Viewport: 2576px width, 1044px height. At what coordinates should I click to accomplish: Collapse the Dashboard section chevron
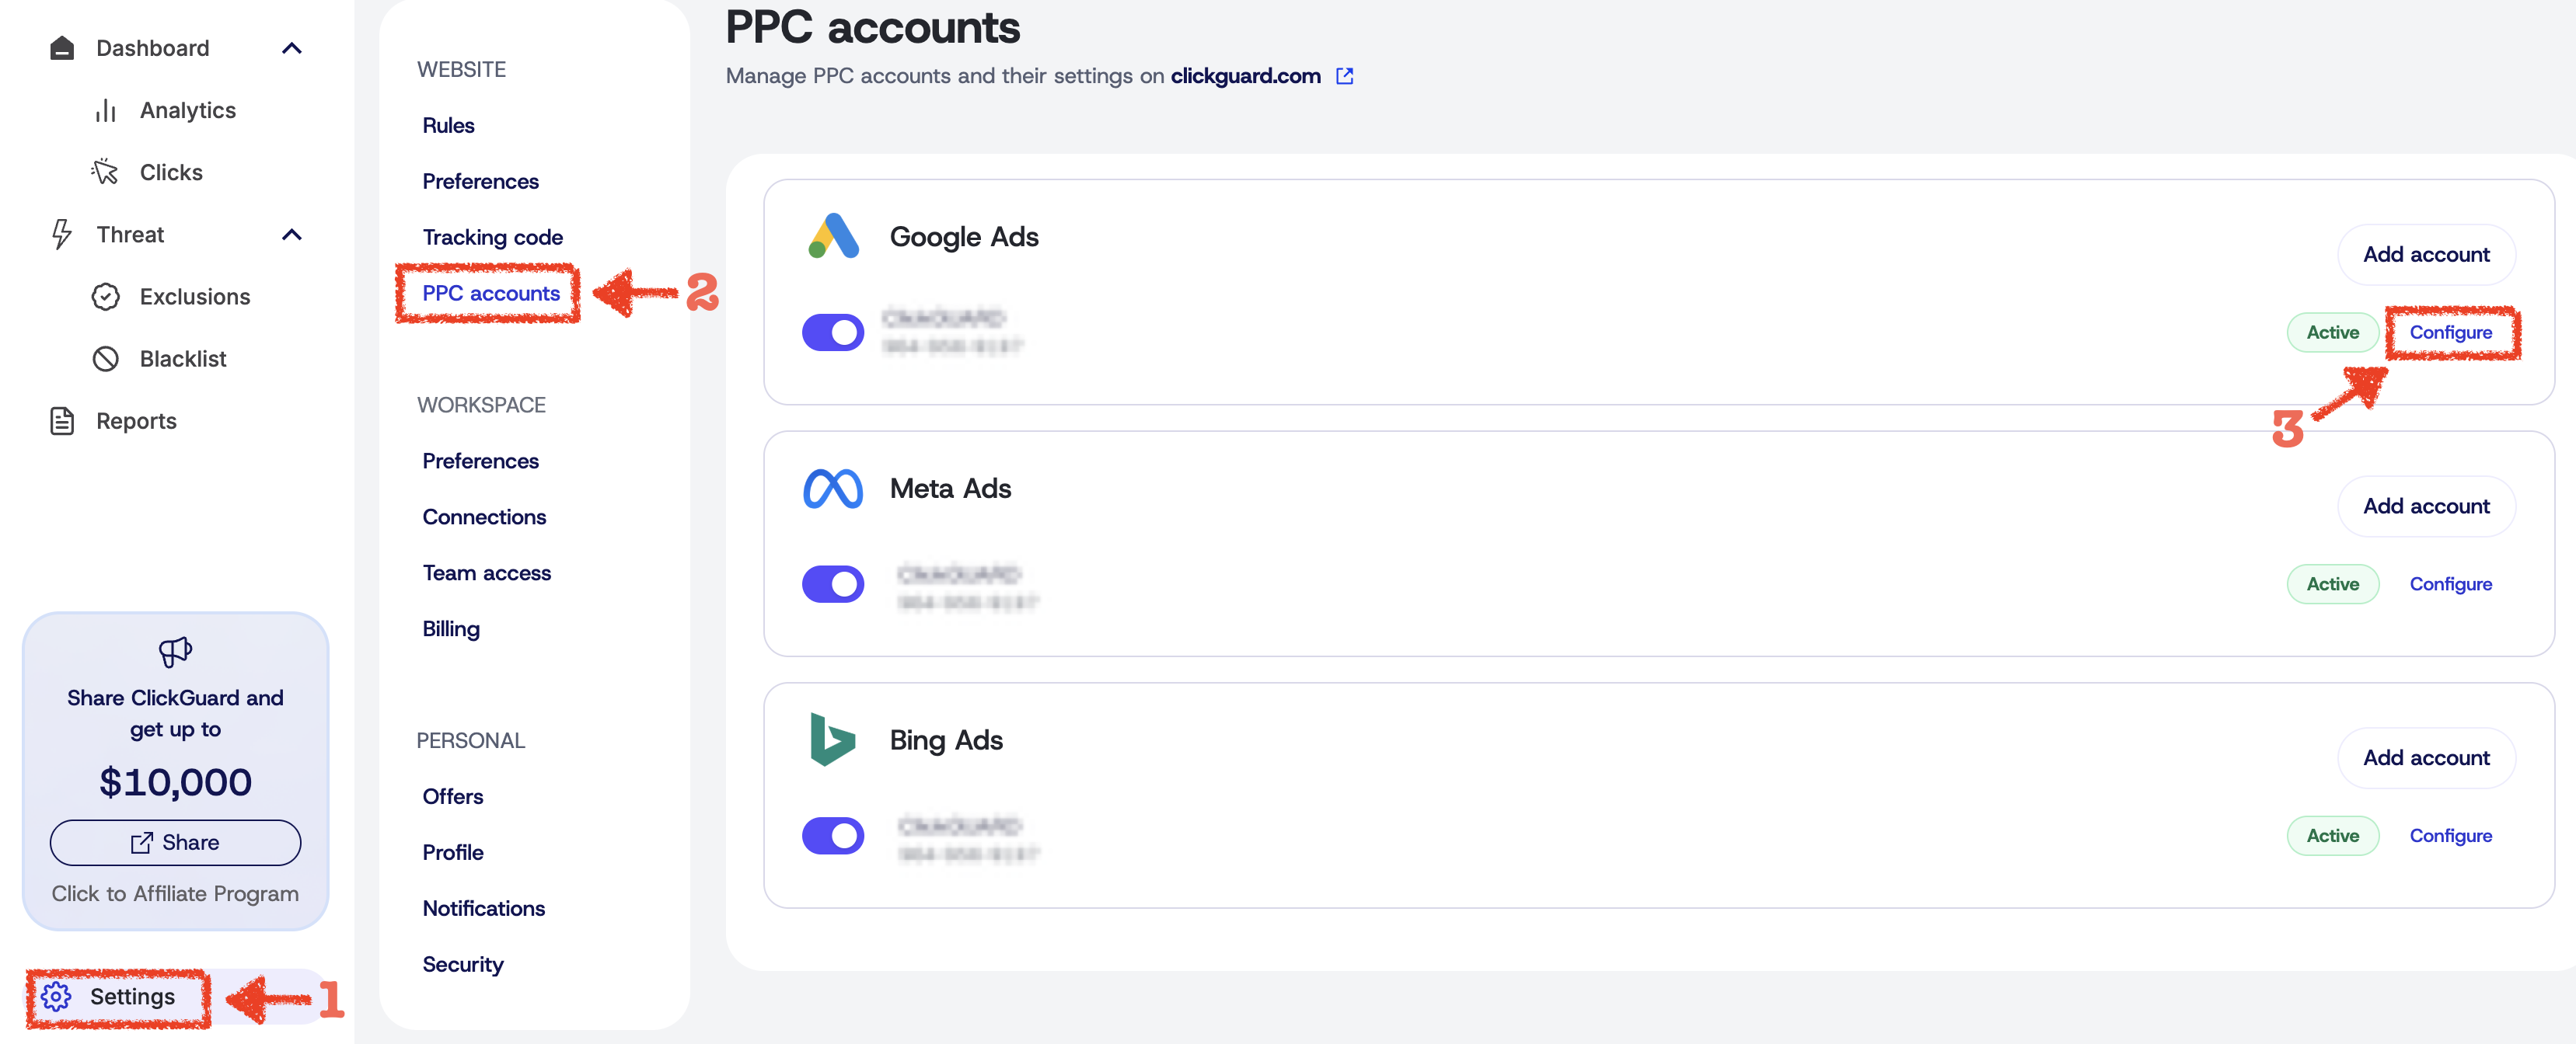click(x=292, y=48)
